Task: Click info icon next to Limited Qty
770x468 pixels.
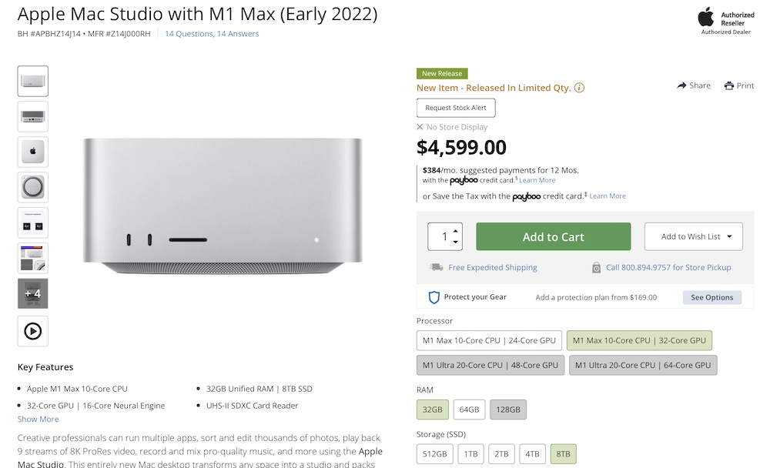Action: tap(580, 88)
